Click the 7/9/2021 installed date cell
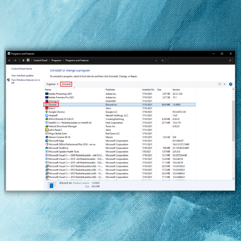The image size is (241, 241). [146, 151]
